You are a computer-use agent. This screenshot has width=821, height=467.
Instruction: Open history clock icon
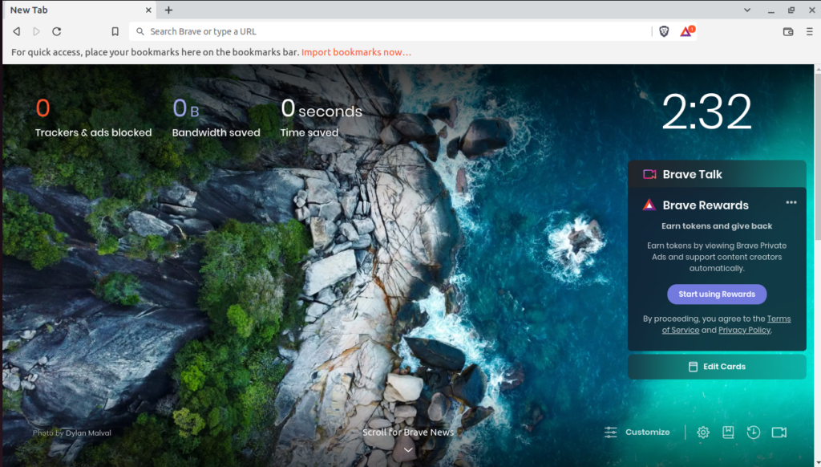(754, 432)
